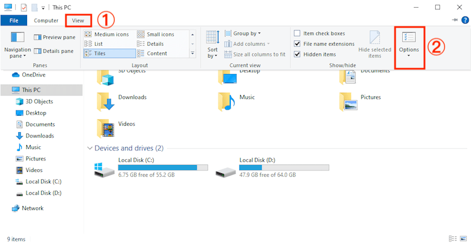Open the Add columns dropdown
471x245 pixels.
click(x=247, y=44)
